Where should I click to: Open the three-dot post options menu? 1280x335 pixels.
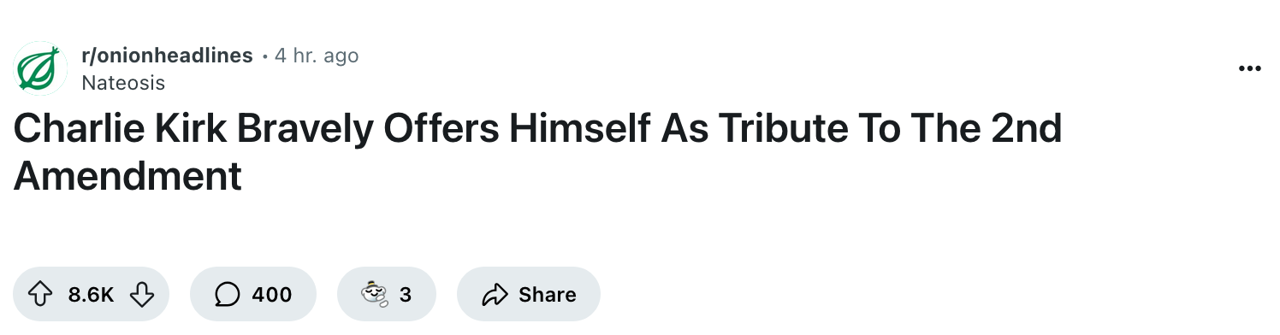point(1250,69)
